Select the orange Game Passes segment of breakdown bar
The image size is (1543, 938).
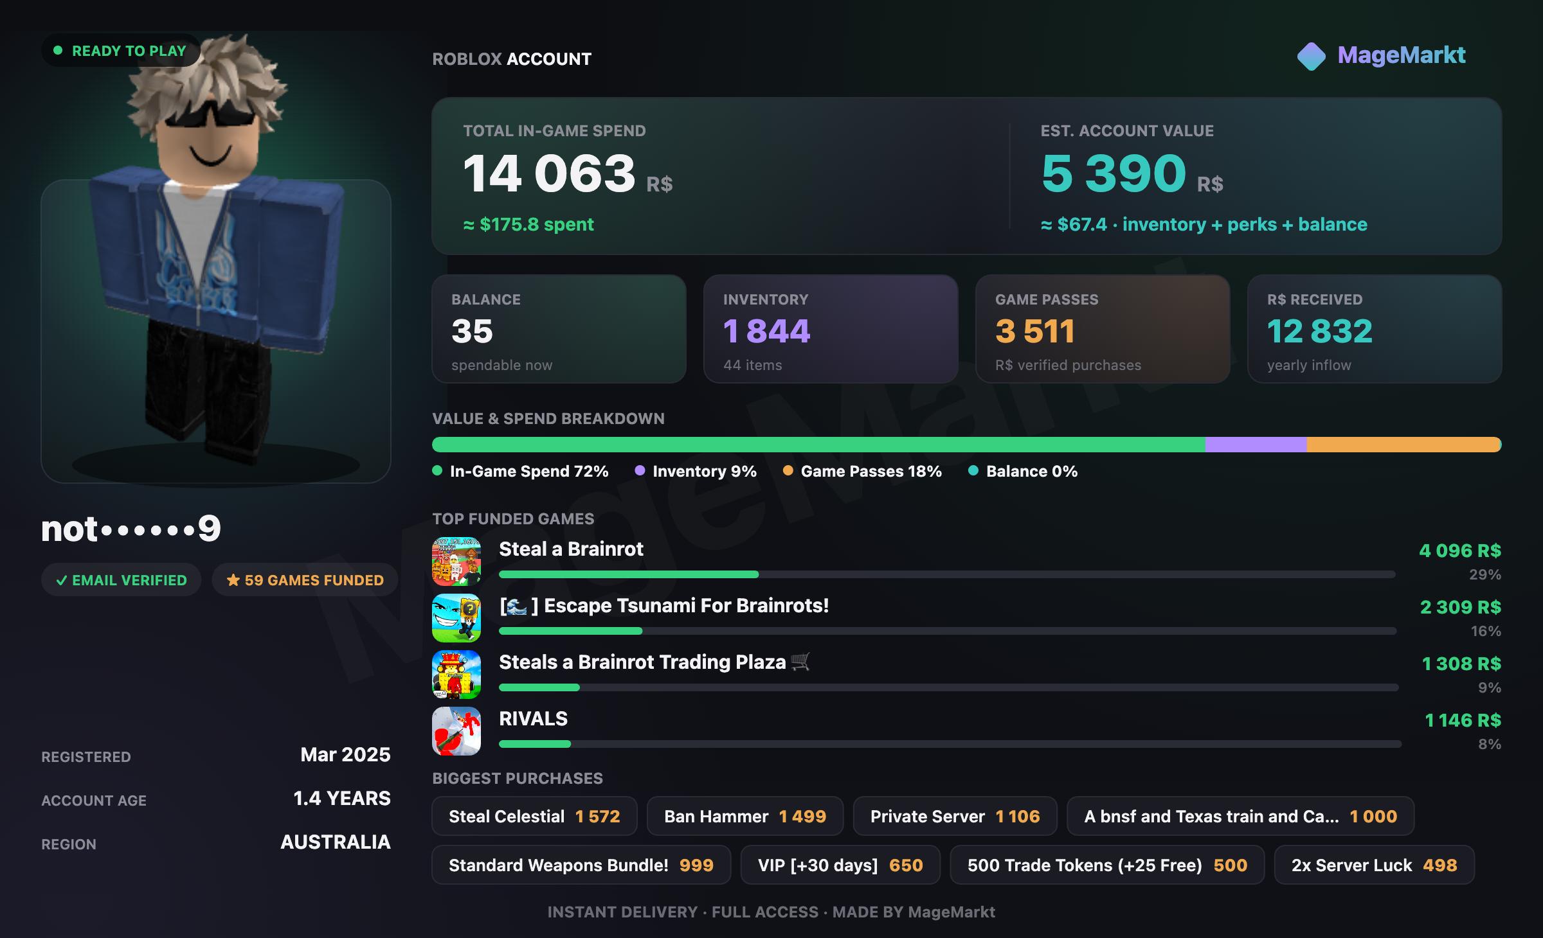(x=1403, y=445)
